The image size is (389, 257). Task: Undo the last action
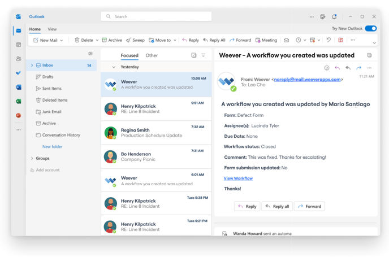pos(329,40)
